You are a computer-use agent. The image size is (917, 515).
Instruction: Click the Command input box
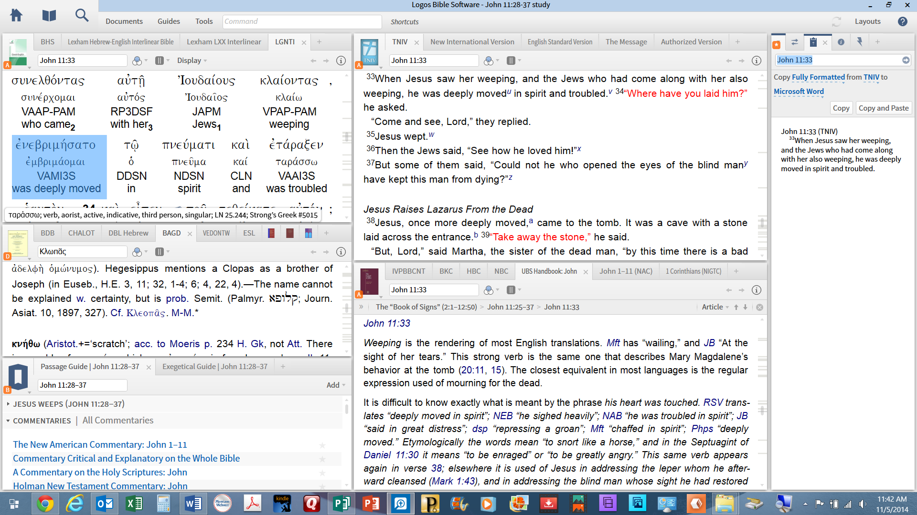point(302,21)
